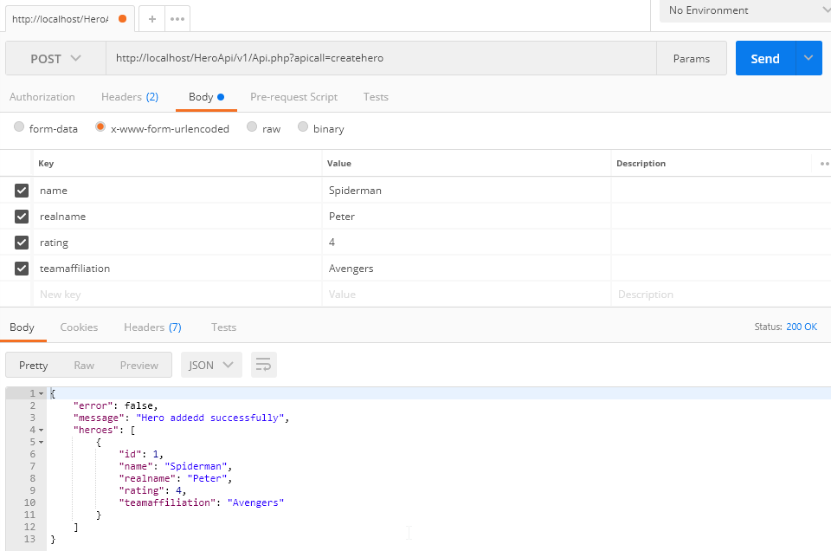
Task: Click the column options ellipsis icon
Action: (823, 163)
